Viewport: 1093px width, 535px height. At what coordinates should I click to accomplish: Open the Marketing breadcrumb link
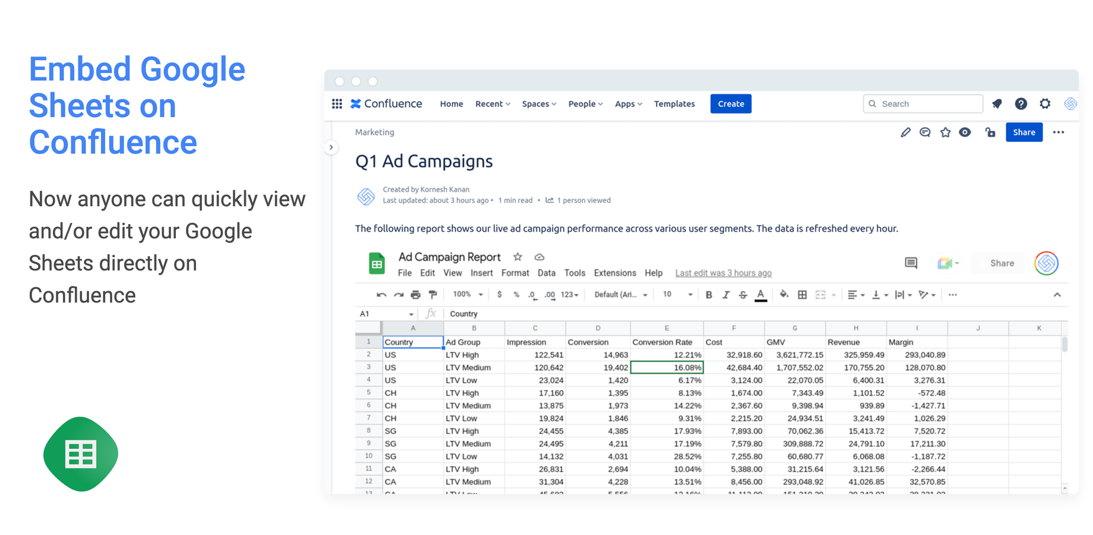coord(375,133)
